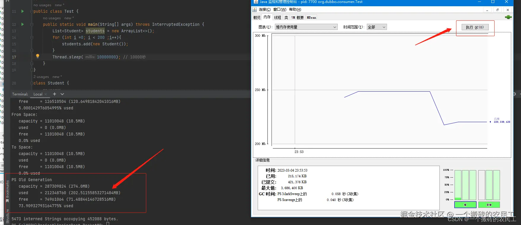521x225 pixels.
Task: Open the terminal session options chevron
Action: pos(62,94)
